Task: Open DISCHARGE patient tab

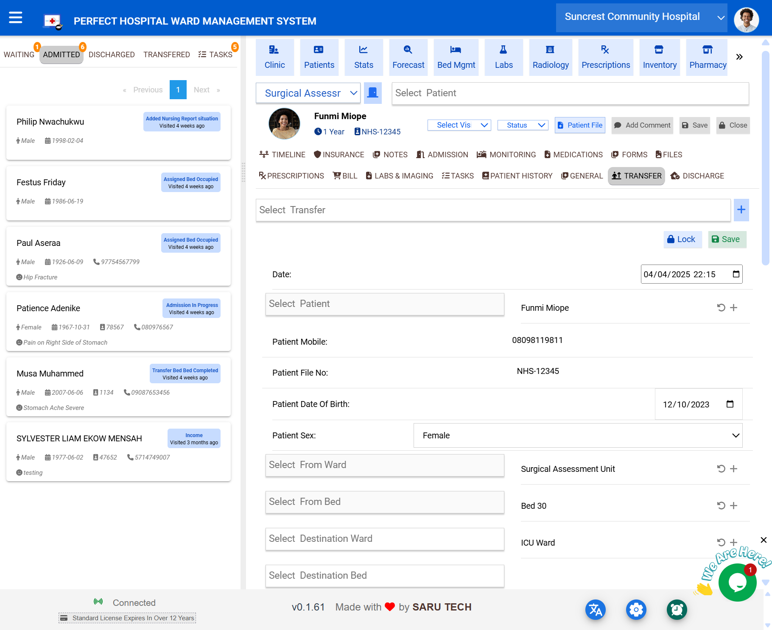Action: pyautogui.click(x=697, y=176)
